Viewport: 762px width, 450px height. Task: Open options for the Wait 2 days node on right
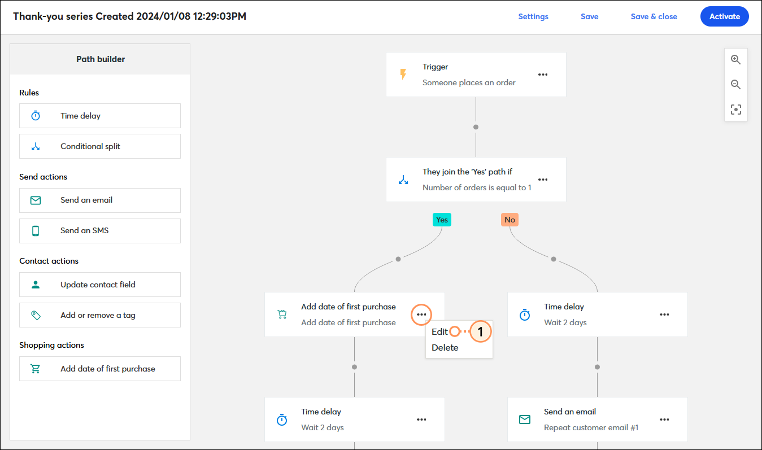click(664, 314)
